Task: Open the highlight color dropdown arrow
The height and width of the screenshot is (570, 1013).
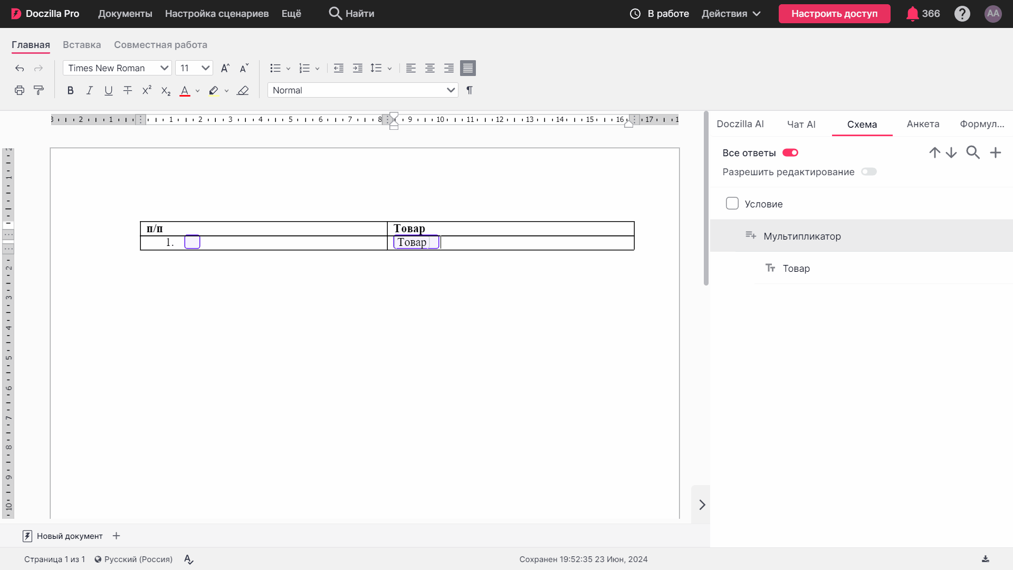Action: tap(226, 91)
